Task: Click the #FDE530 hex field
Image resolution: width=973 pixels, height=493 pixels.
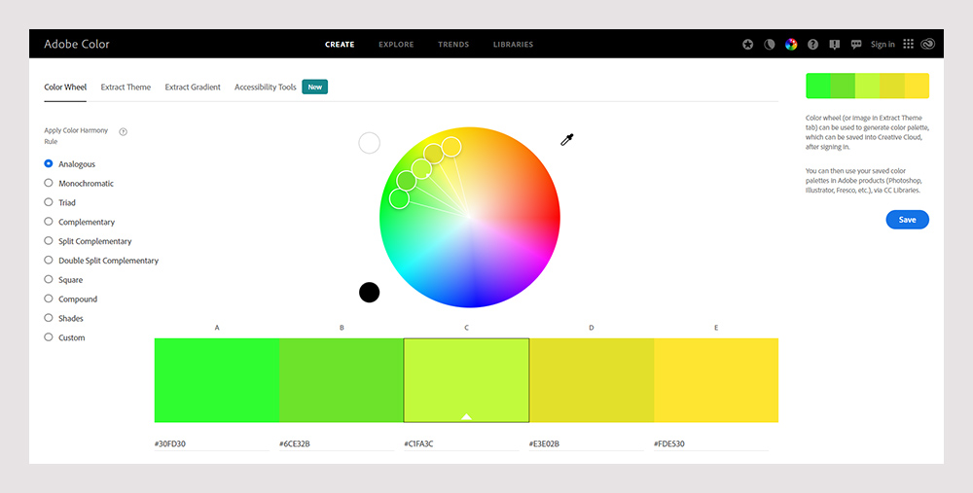Action: click(x=710, y=444)
